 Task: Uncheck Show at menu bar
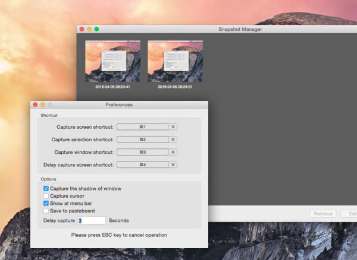(46, 203)
